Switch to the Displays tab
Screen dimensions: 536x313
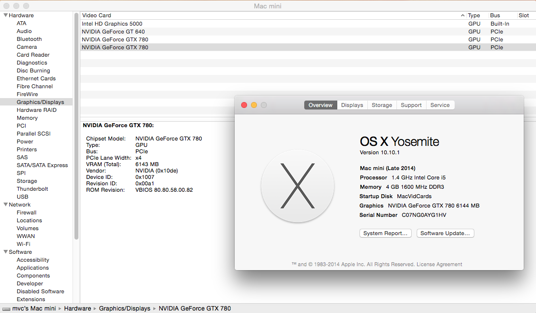coord(352,105)
